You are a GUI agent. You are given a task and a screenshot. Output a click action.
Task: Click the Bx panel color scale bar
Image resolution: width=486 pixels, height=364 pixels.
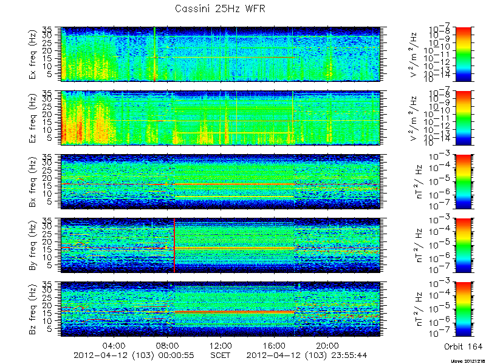coord(463,181)
